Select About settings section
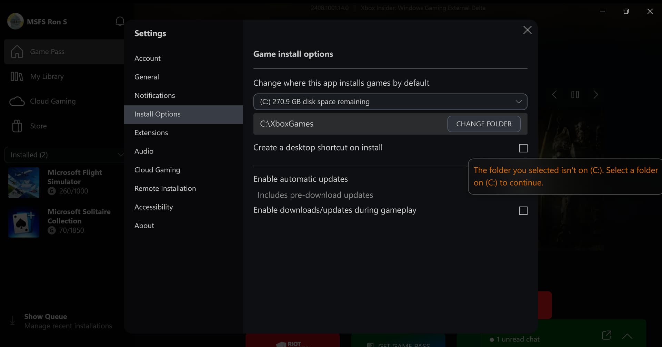The height and width of the screenshot is (347, 662). pyautogui.click(x=183, y=226)
